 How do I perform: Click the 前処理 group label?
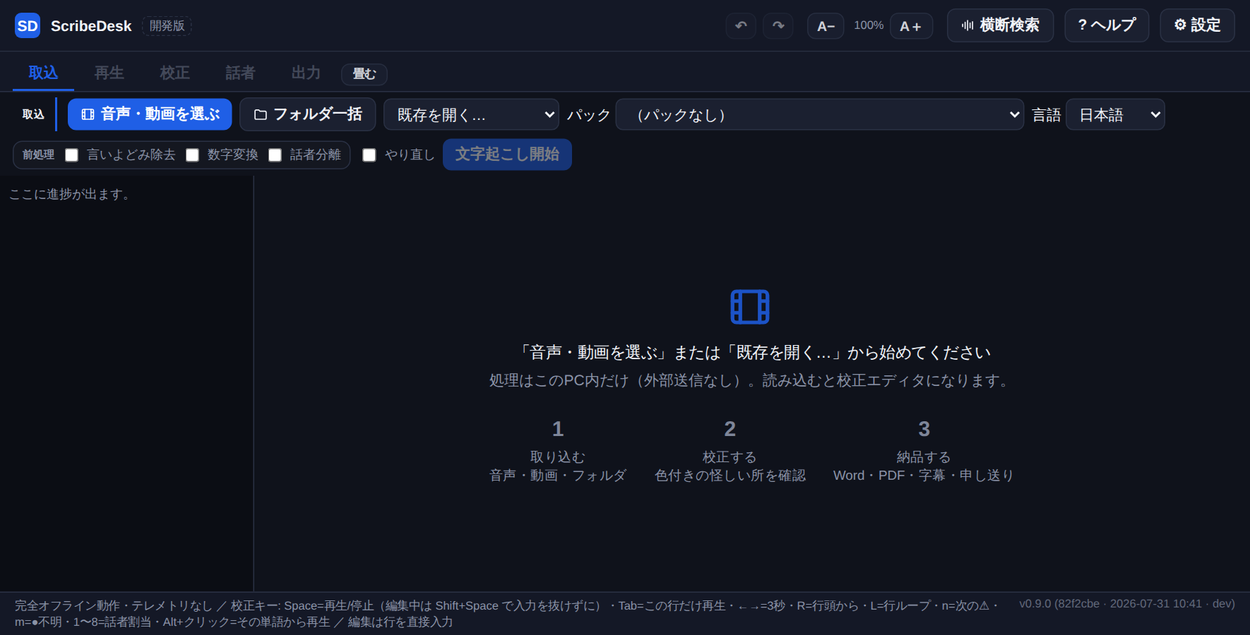[38, 155]
